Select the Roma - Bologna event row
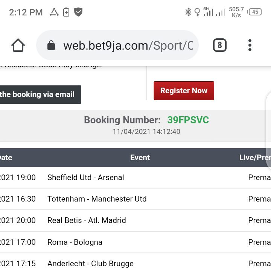The width and height of the screenshot is (271, 270). pos(75,242)
